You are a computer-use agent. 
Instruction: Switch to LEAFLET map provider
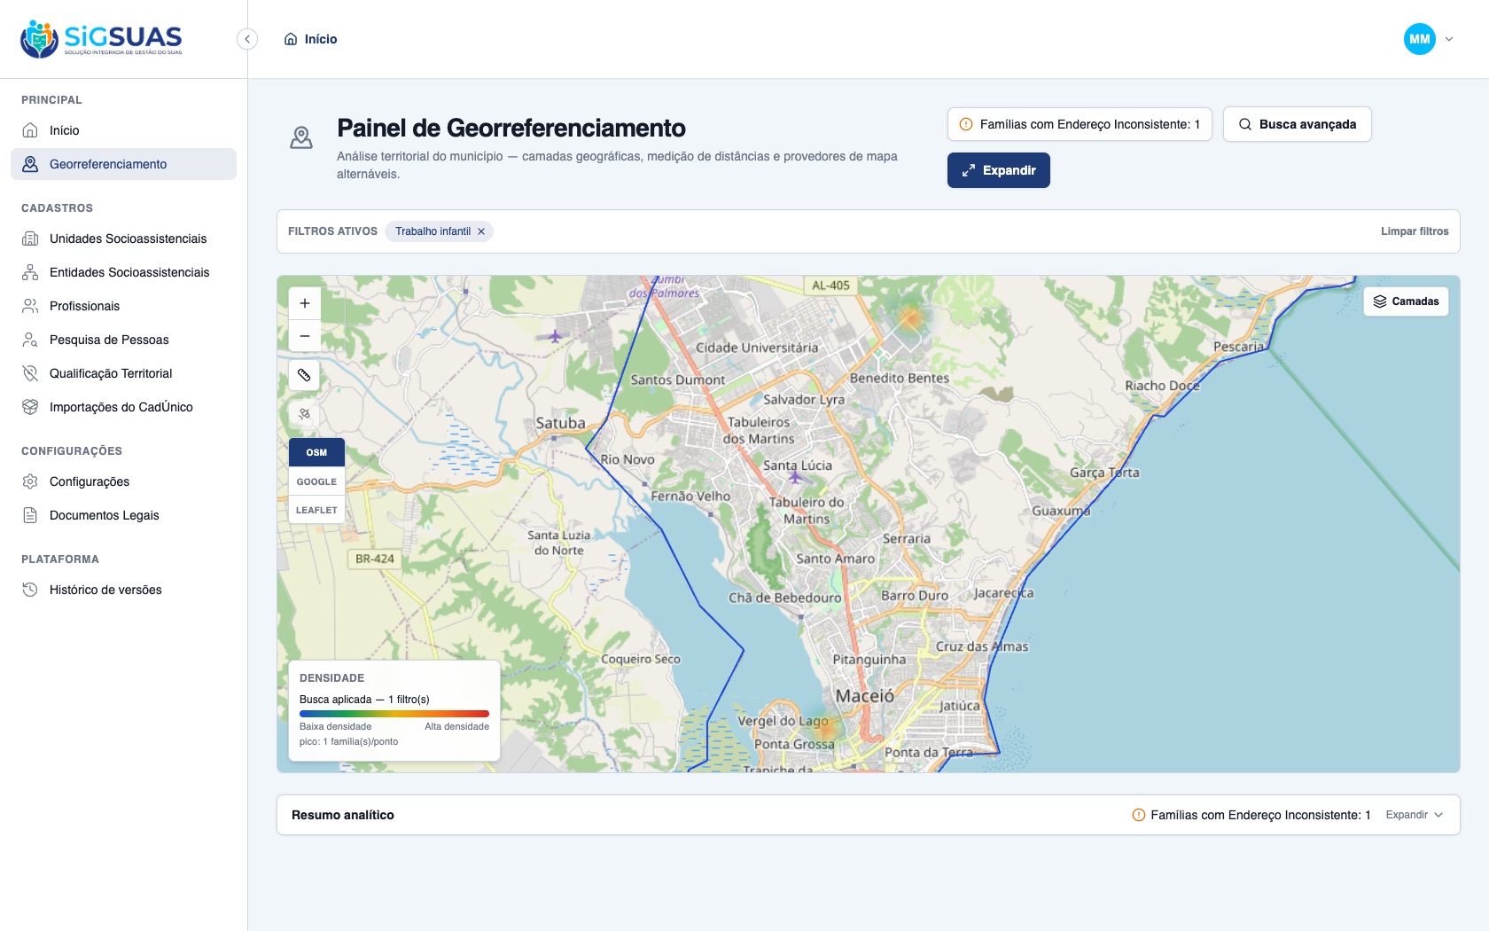pyautogui.click(x=316, y=510)
